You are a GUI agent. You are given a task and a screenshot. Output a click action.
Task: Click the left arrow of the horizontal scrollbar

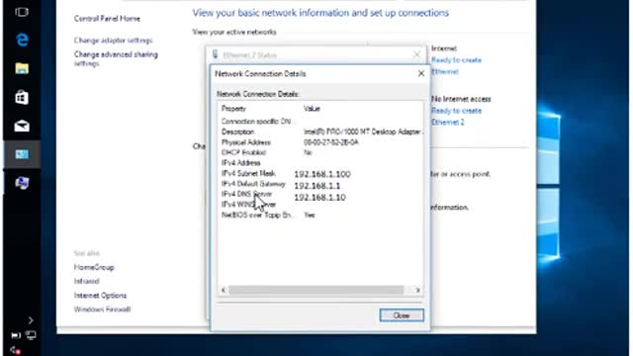(x=224, y=290)
